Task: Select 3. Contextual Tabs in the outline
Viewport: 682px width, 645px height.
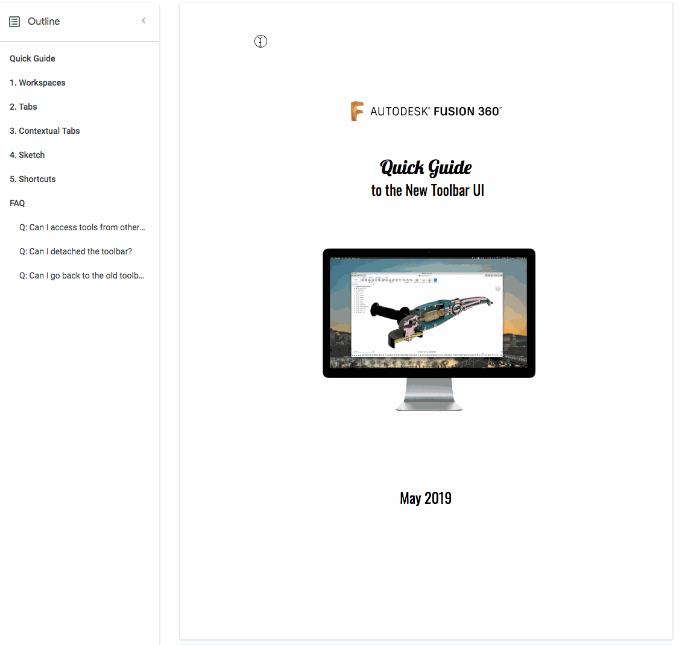Action: pyautogui.click(x=45, y=131)
